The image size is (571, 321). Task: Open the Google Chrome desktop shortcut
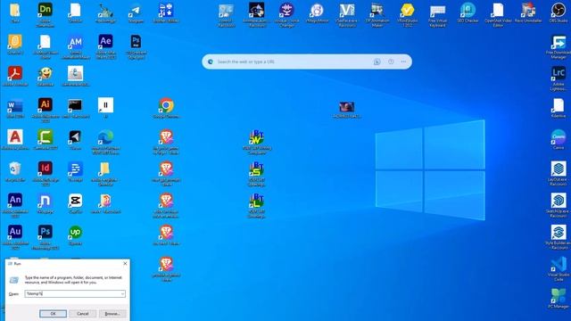(x=166, y=105)
